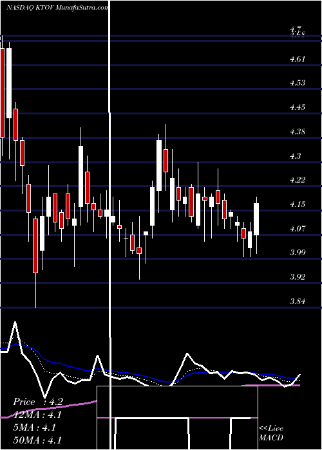Click the 50MA : 4.1 readout
Viewport: 322px width, 450px height.
(x=37, y=440)
